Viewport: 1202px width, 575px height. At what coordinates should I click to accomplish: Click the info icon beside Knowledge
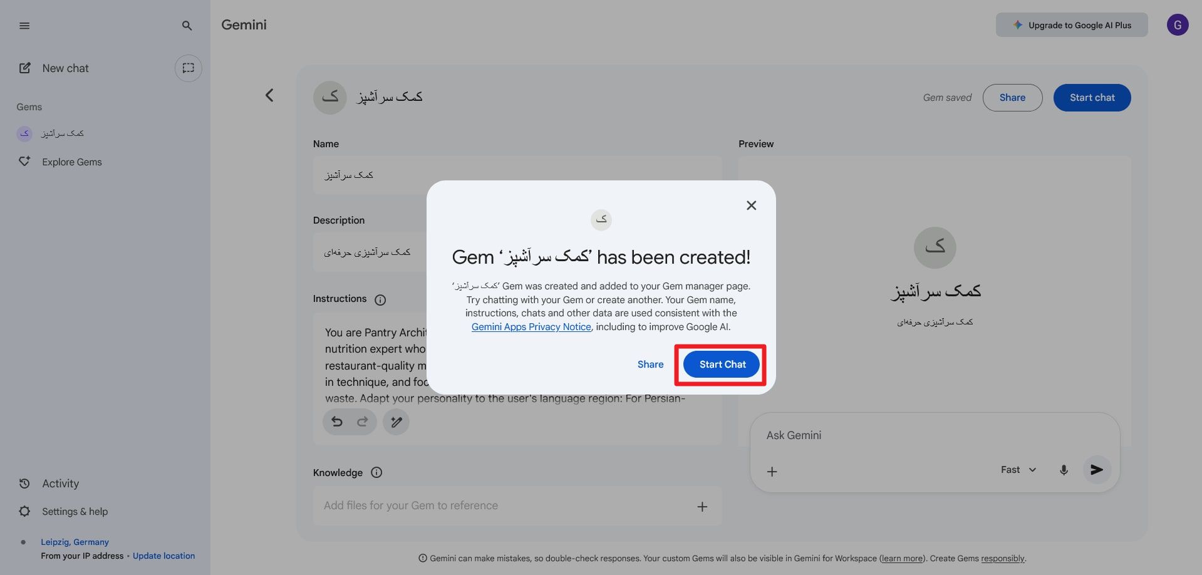coord(376,473)
